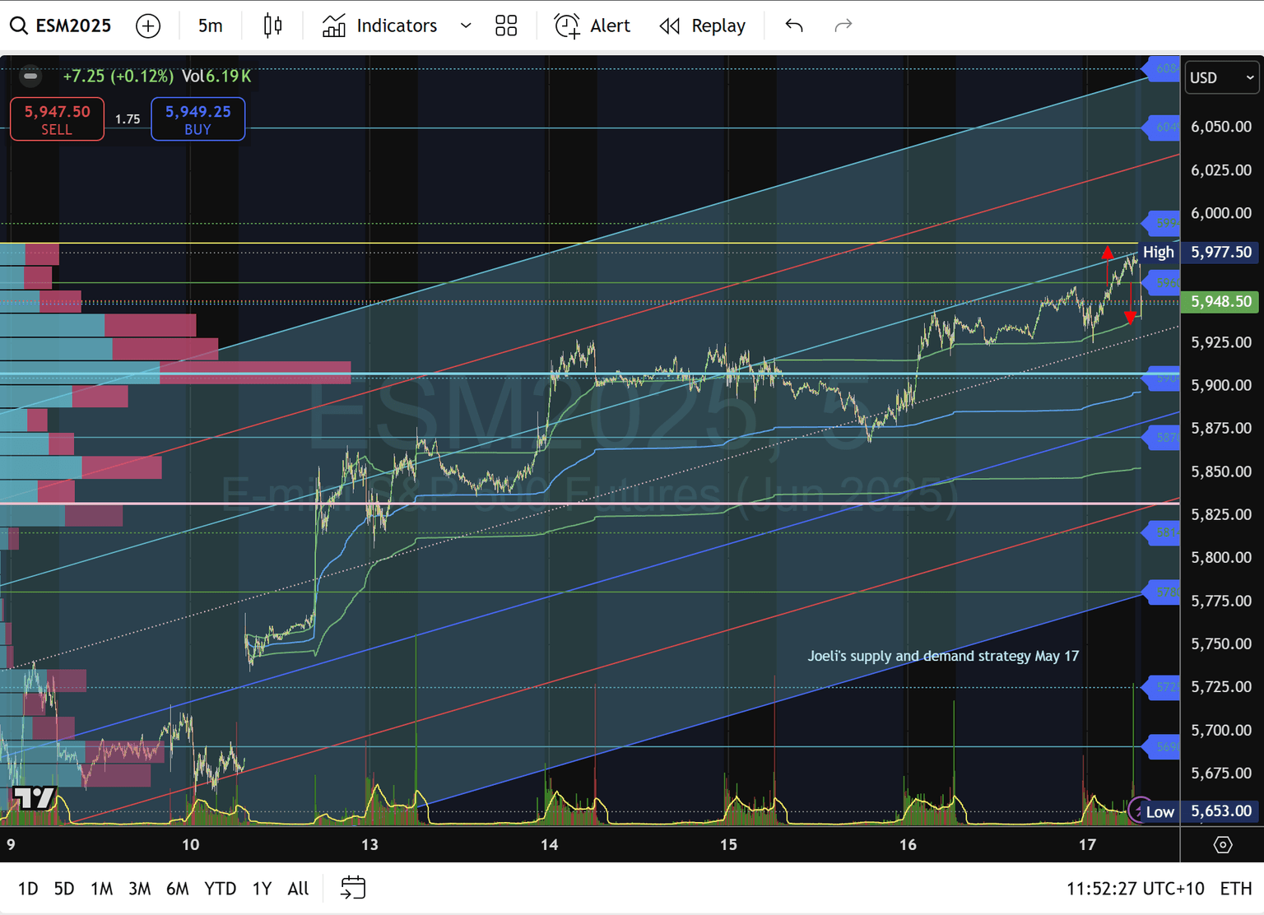
Task: Open the USD currency dropdown
Action: 1221,77
